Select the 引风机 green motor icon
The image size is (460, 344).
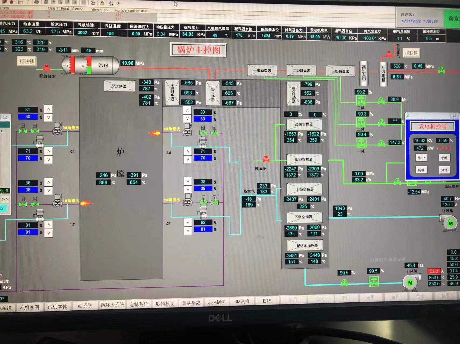(410, 282)
